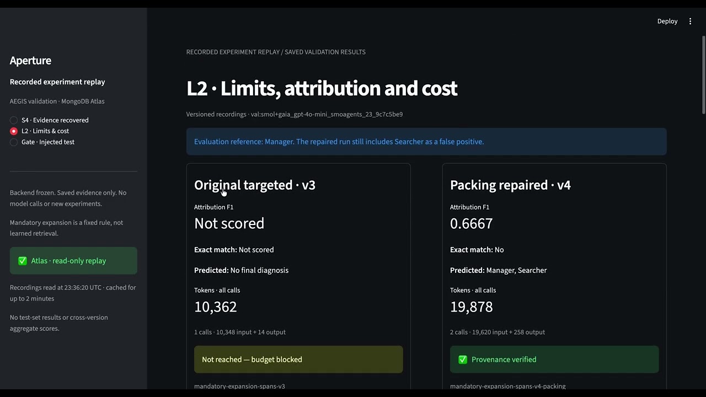Click the Deploy button
Viewport: 706px width, 397px height.
pos(667,21)
